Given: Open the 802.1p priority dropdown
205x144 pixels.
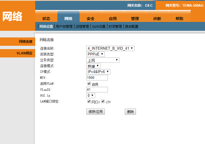Looking at the screenshot, I should (x=91, y=95).
